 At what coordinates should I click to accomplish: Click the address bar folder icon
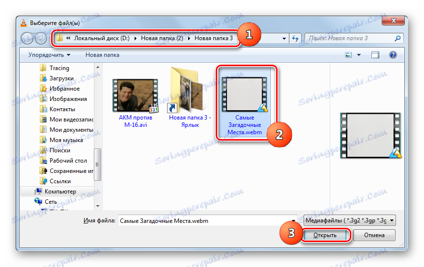59,38
